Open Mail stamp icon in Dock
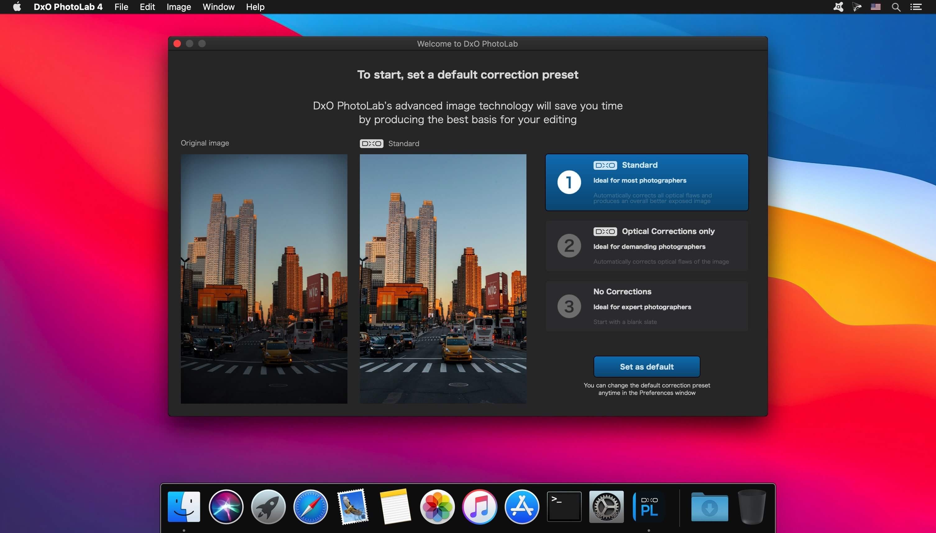 point(353,507)
